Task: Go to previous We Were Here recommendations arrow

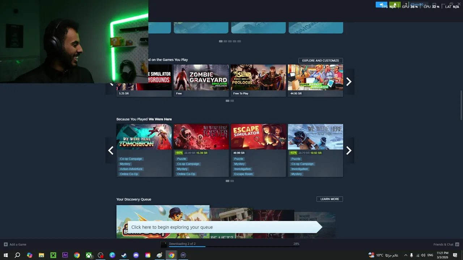Action: click(x=111, y=150)
